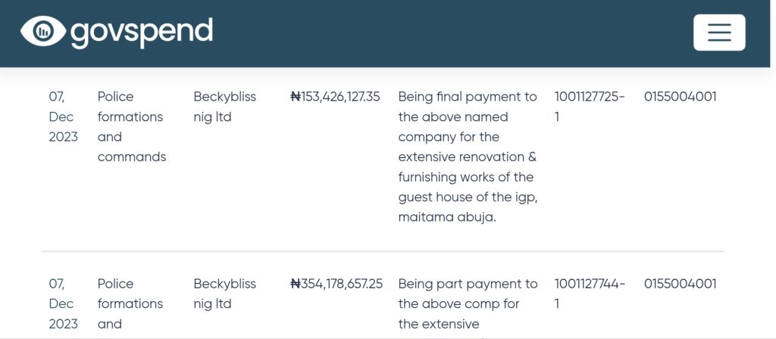The width and height of the screenshot is (776, 339).
Task: Select the first row's 07 Dec 2023 date
Action: click(x=63, y=117)
